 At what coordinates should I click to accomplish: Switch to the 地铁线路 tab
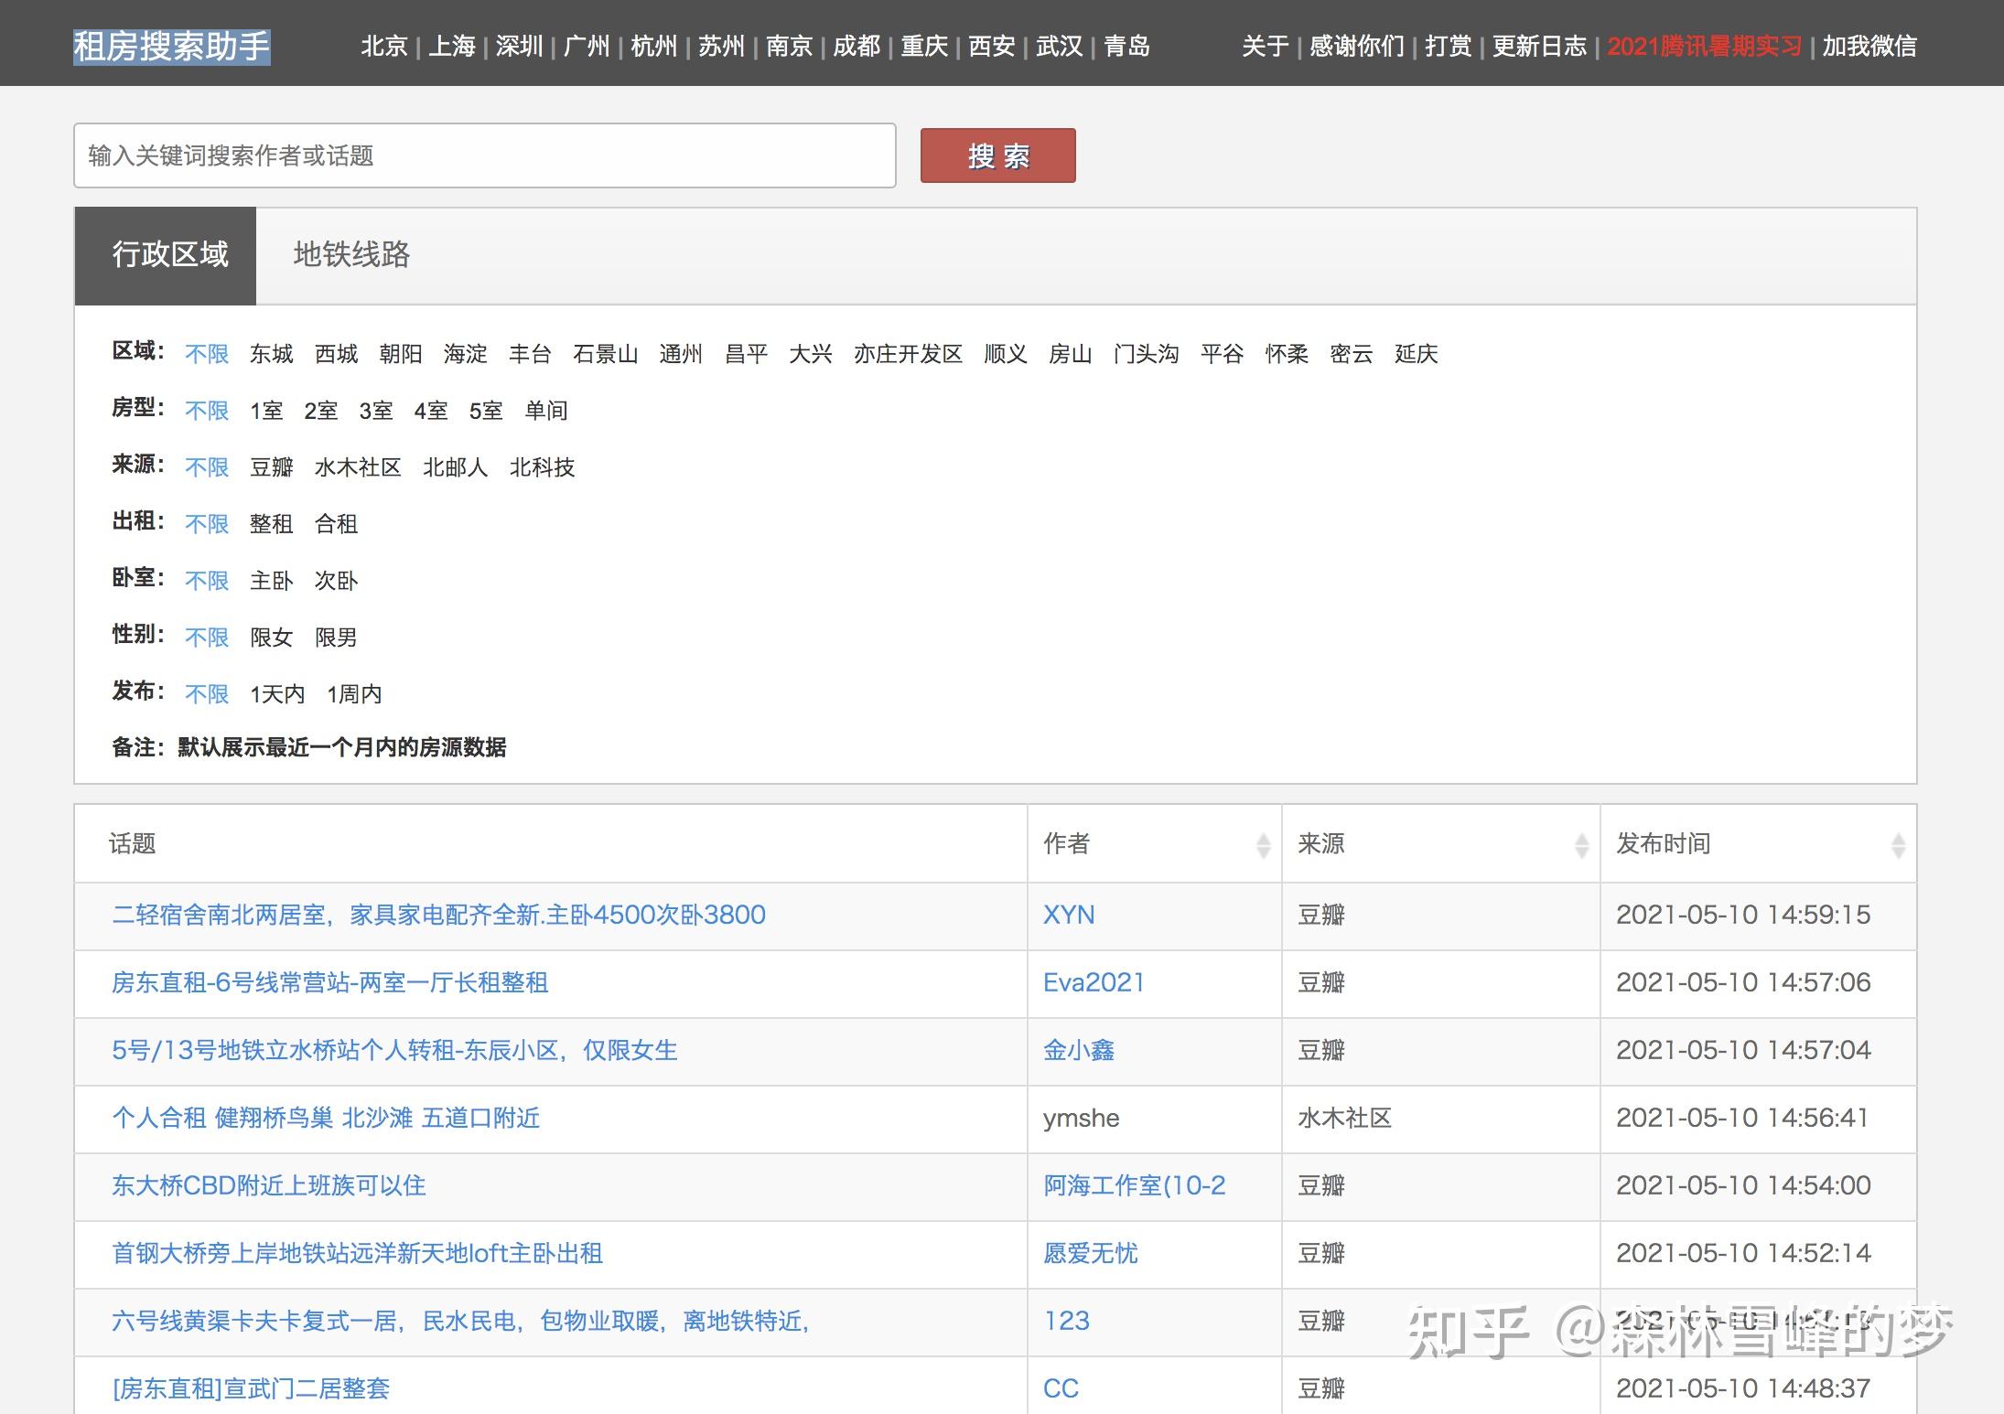[351, 255]
